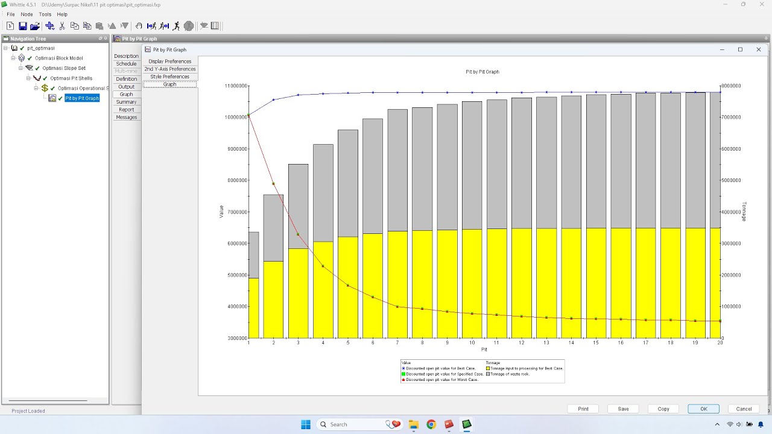Click the Open folder toolbar icon
Screen dimensions: 772x434
35,26
